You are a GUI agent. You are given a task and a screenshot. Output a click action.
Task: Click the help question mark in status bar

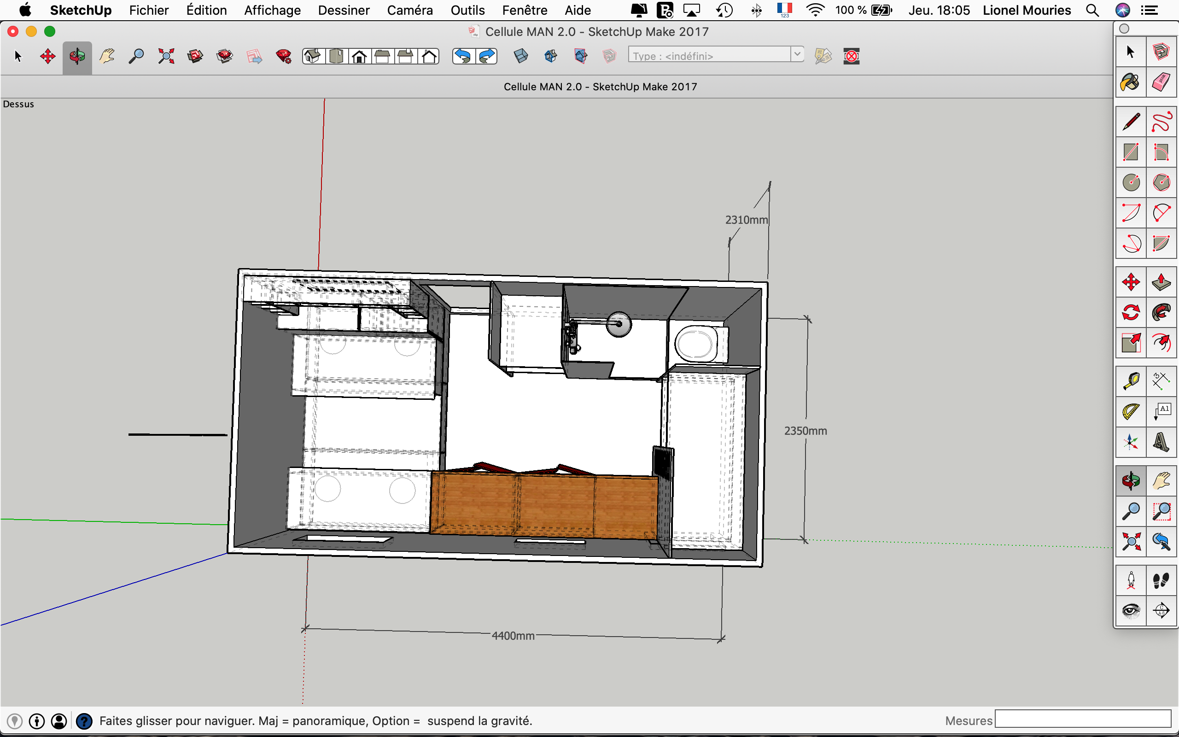[84, 721]
